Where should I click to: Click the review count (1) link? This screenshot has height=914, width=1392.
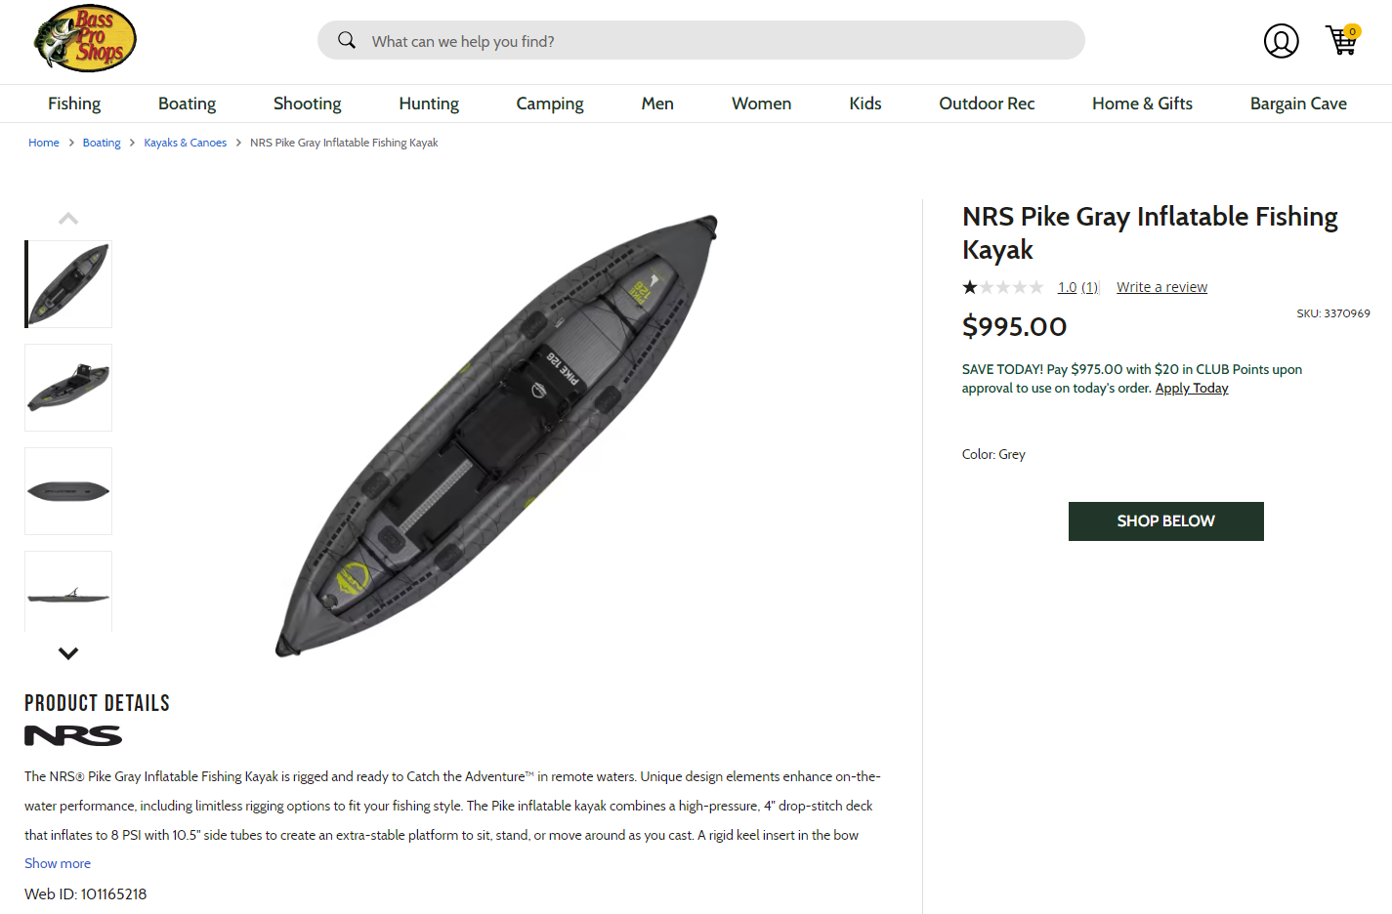tap(1089, 286)
